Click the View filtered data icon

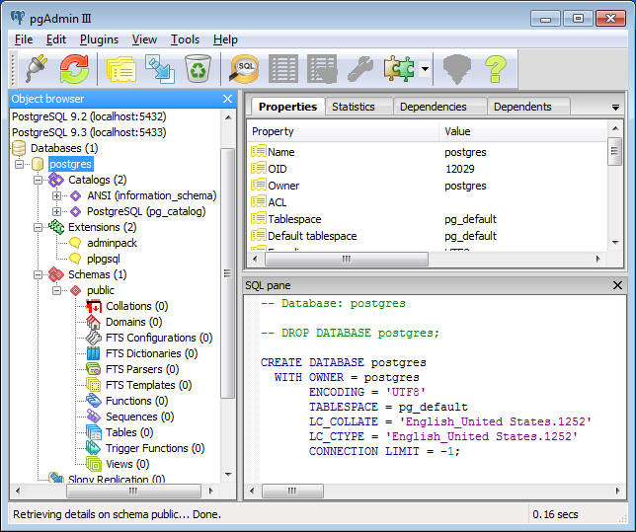(322, 69)
